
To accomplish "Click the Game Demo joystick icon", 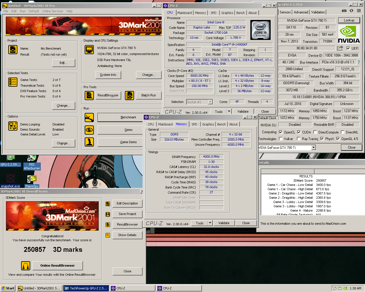I will [89, 142].
